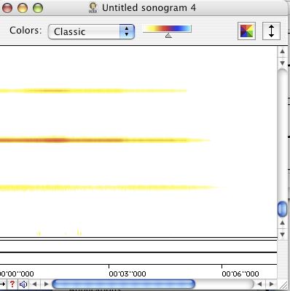
Task: Click the blue vertical scrollbar thumb
Action: click(x=282, y=209)
